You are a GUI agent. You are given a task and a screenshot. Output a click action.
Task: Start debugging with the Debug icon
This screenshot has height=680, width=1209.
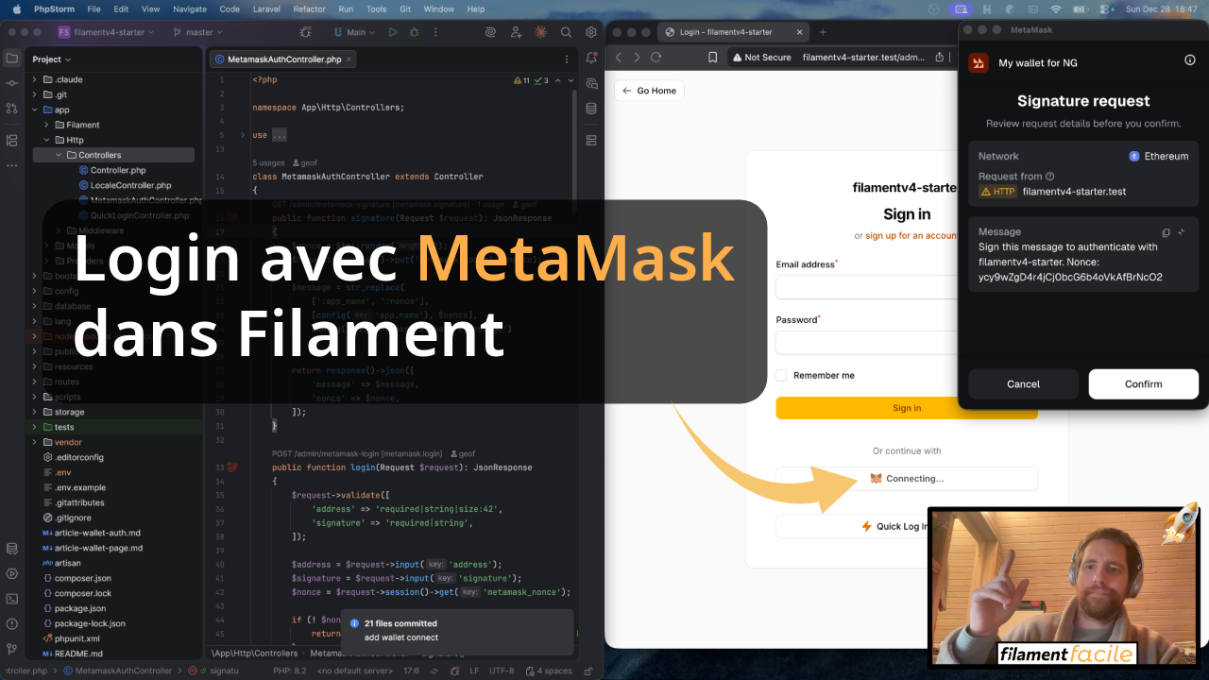(x=414, y=31)
